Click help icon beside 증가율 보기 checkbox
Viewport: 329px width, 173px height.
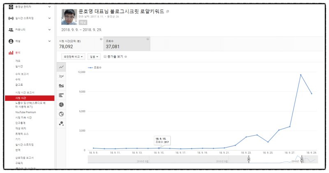[126, 57]
